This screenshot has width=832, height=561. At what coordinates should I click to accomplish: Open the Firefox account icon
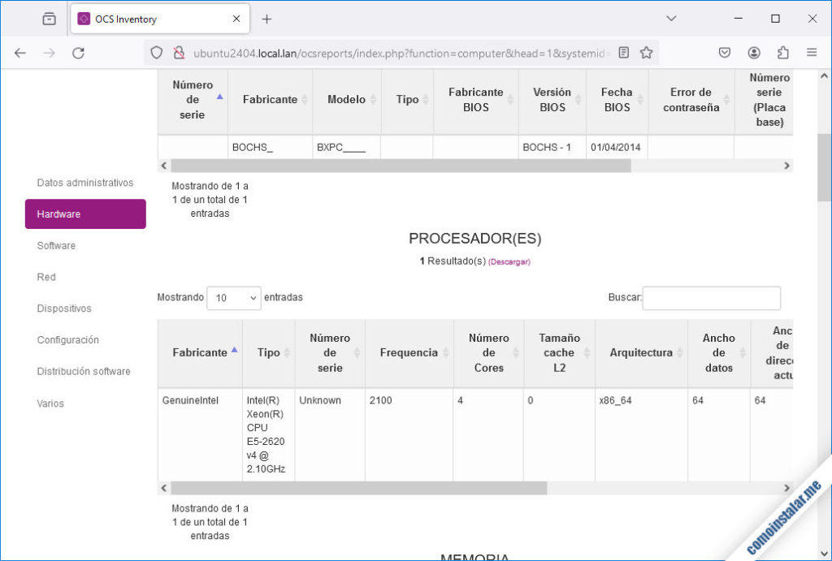pyautogui.click(x=753, y=51)
